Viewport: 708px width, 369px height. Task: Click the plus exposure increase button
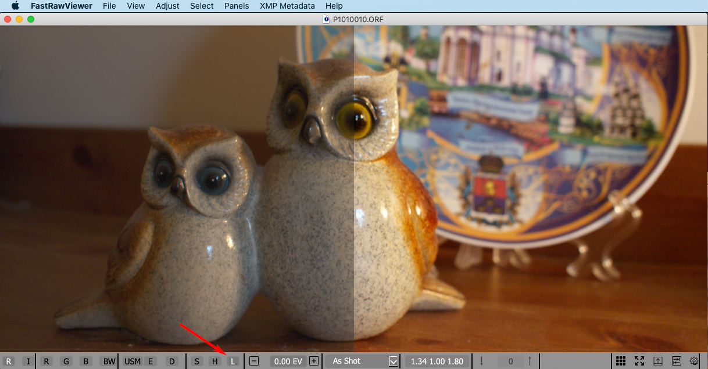(314, 361)
